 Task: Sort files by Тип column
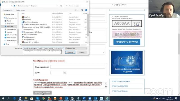point(70,13)
